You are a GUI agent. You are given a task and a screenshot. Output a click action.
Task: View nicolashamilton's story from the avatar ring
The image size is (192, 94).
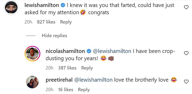tap(32, 53)
